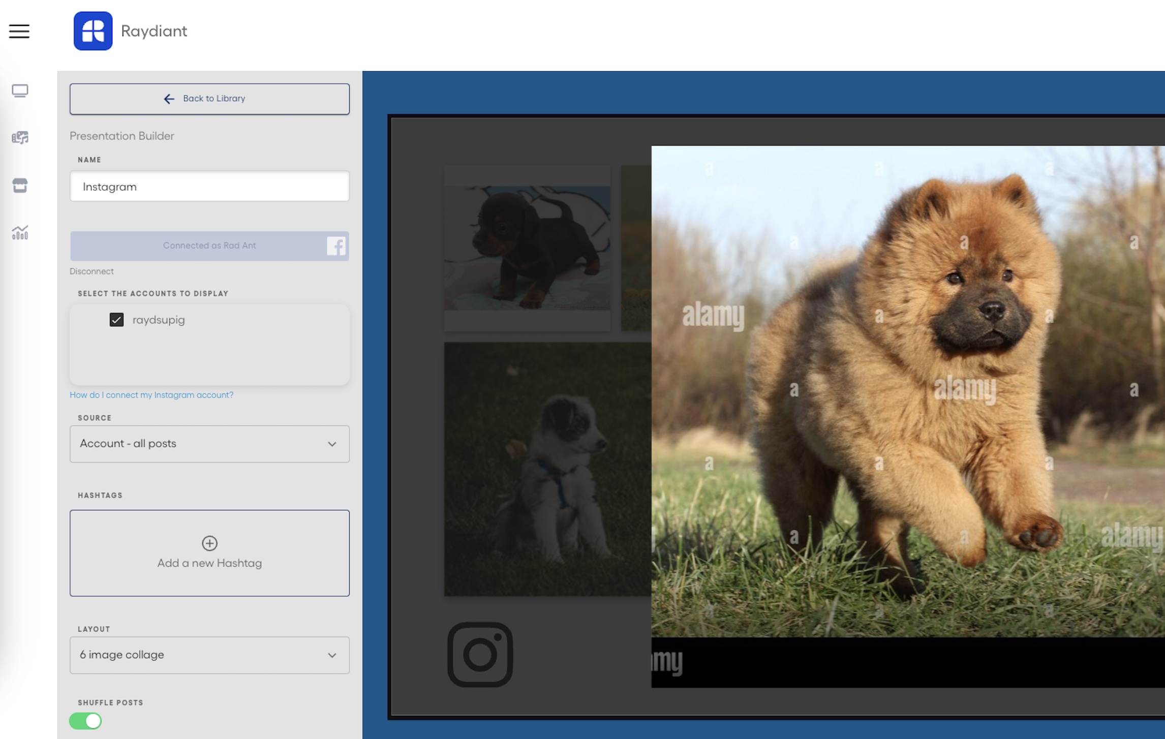
Task: Select the media Library icon in sidebar
Action: pyautogui.click(x=20, y=137)
